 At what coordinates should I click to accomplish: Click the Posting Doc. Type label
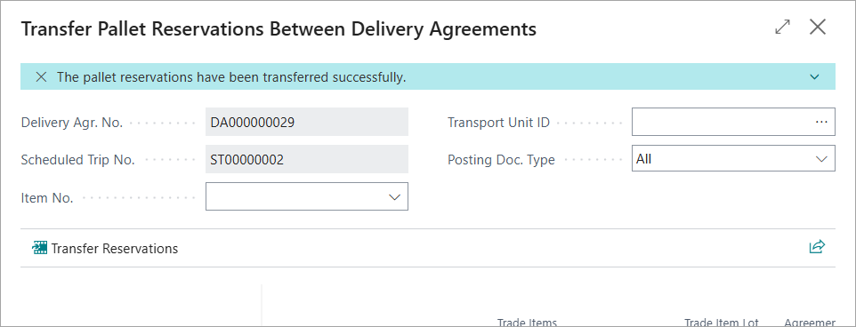[501, 160]
